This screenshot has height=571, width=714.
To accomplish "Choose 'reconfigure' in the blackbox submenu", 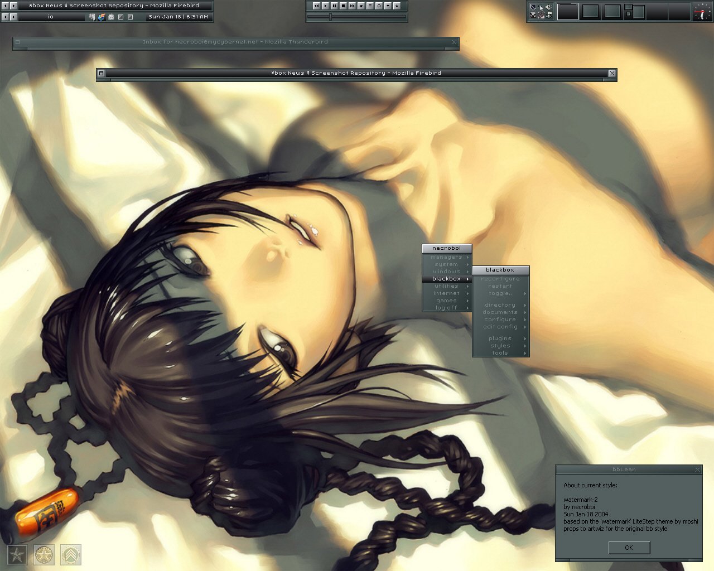I will [500, 279].
